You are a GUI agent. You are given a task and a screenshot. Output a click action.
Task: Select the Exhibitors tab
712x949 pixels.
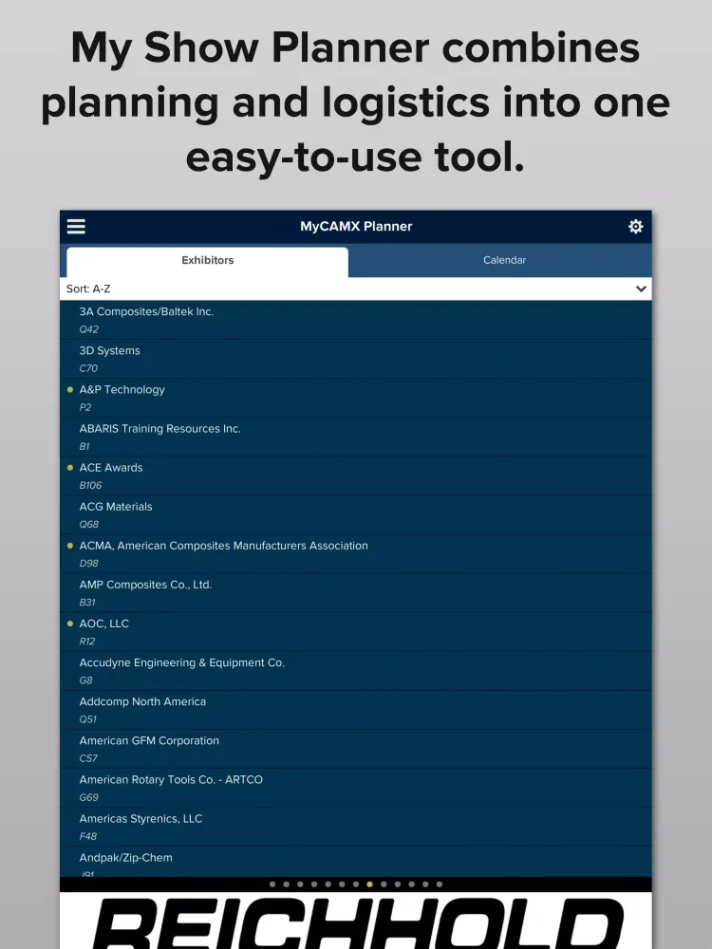coord(207,260)
